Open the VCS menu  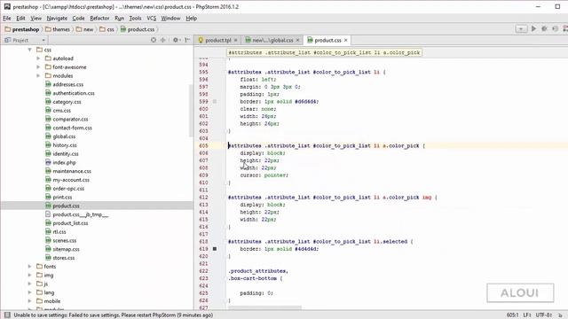151,18
